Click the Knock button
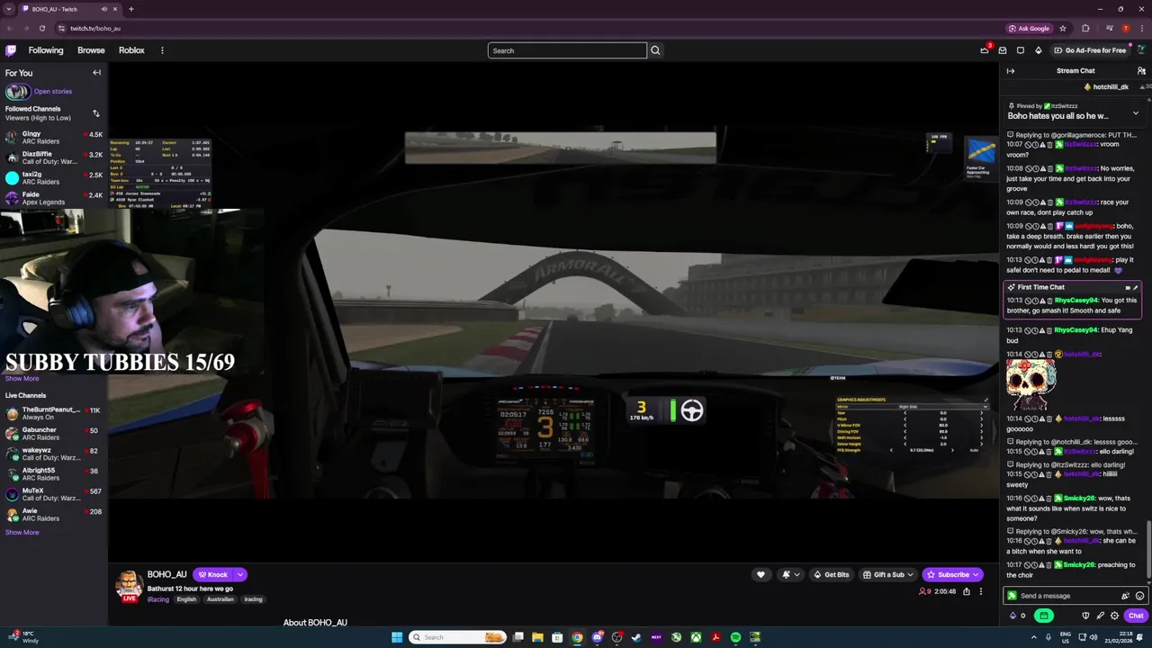This screenshot has width=1152, height=648. click(x=212, y=574)
